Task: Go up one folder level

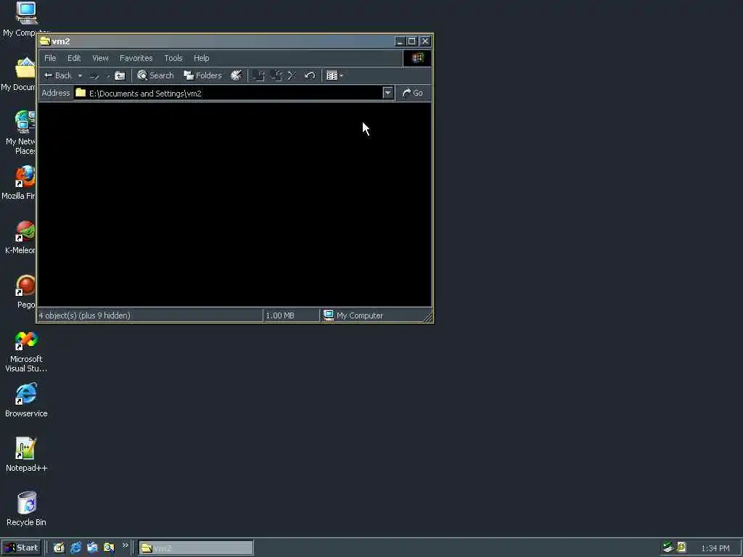Action: coord(120,75)
